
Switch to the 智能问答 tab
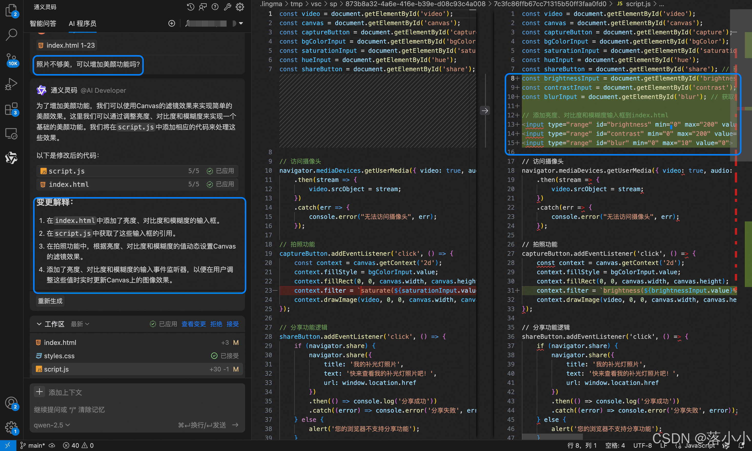click(43, 23)
